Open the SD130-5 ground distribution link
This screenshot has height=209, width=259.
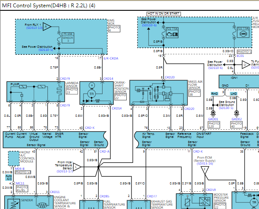226,108
